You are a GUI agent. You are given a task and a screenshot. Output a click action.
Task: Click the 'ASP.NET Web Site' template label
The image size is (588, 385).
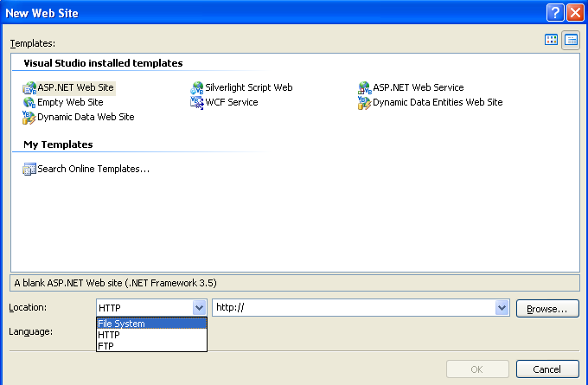pos(75,87)
